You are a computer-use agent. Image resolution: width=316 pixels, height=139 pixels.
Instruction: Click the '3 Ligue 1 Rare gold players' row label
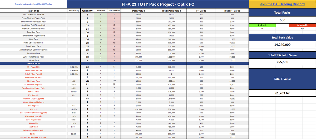(33, 102)
